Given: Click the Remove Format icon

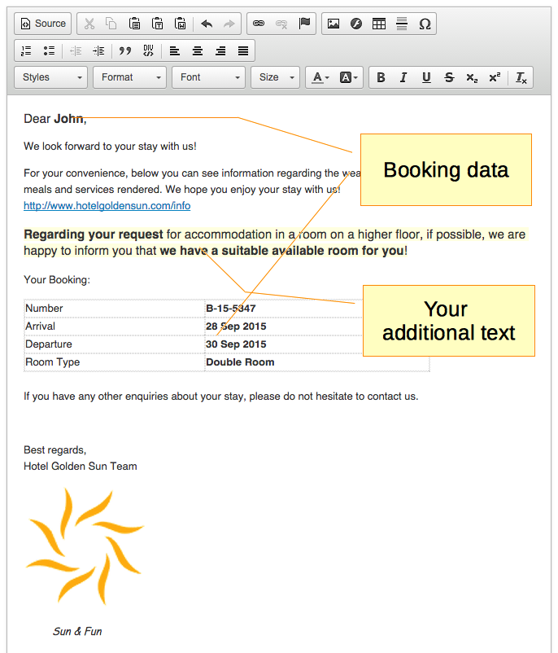Looking at the screenshot, I should click(521, 77).
